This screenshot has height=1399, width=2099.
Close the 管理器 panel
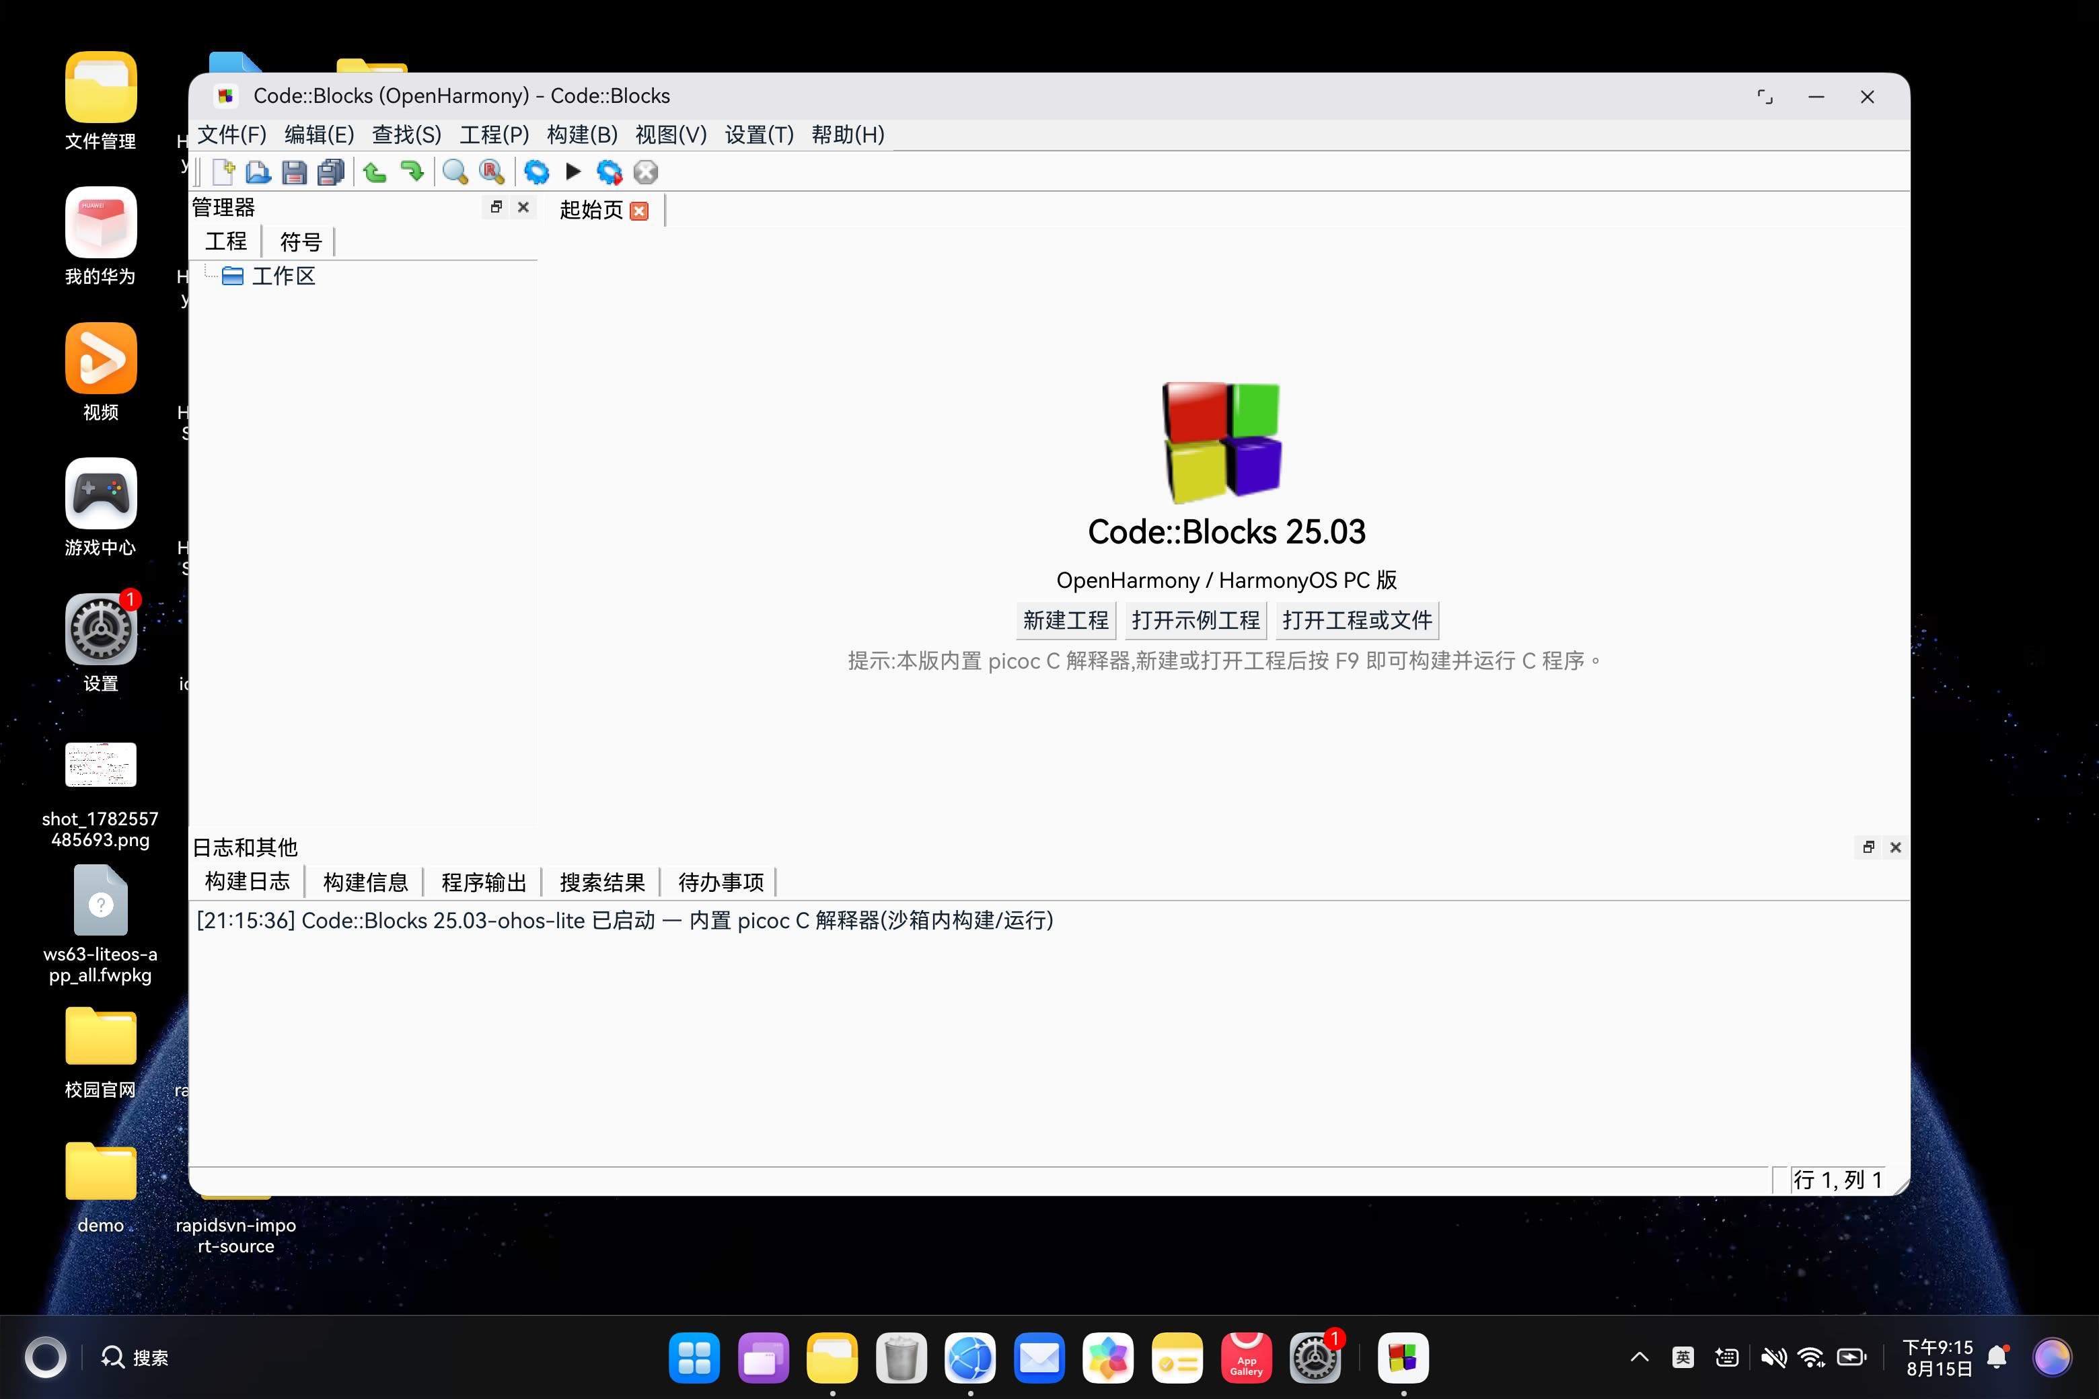524,207
